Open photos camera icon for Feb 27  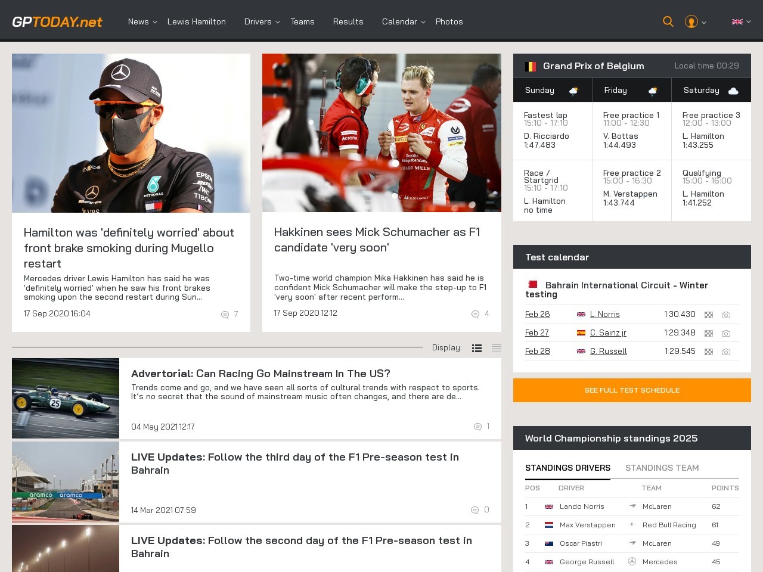[725, 333]
